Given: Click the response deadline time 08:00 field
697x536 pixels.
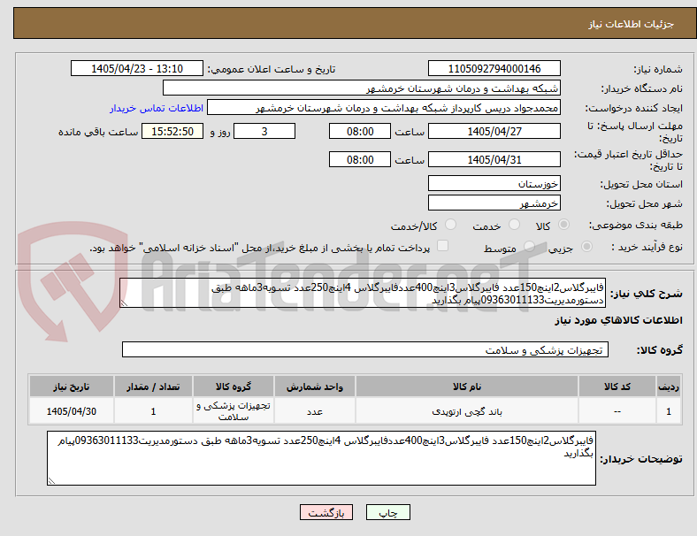Looking at the screenshot, I should pyautogui.click(x=360, y=131).
